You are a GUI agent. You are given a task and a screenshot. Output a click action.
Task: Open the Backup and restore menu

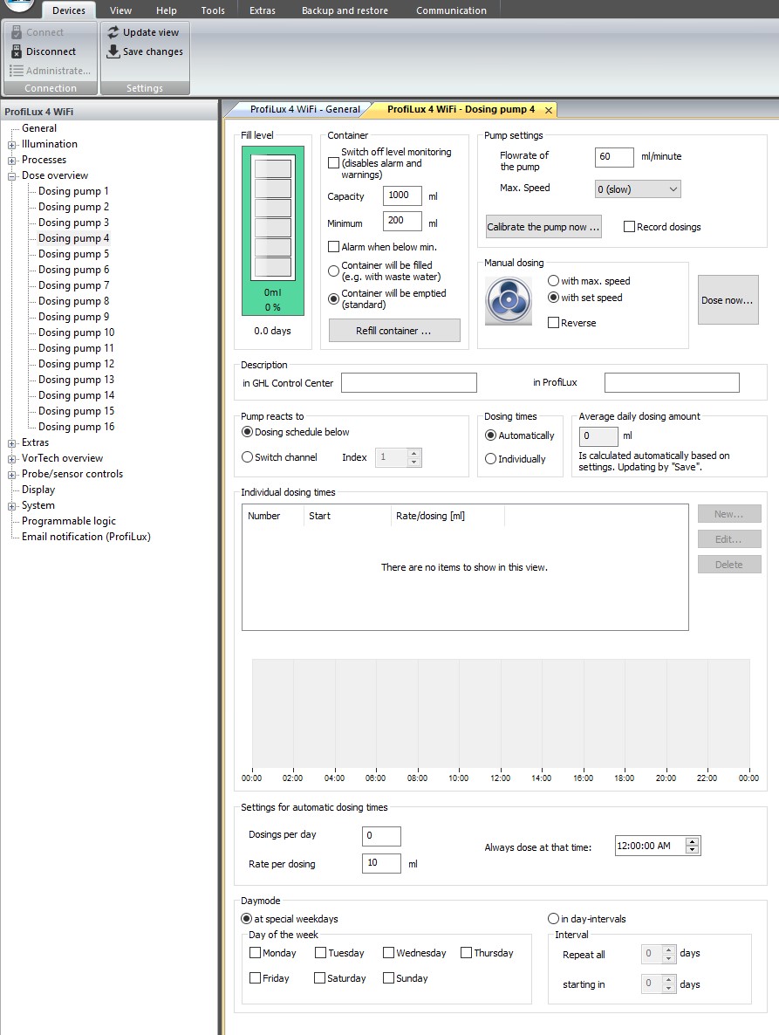pos(345,10)
